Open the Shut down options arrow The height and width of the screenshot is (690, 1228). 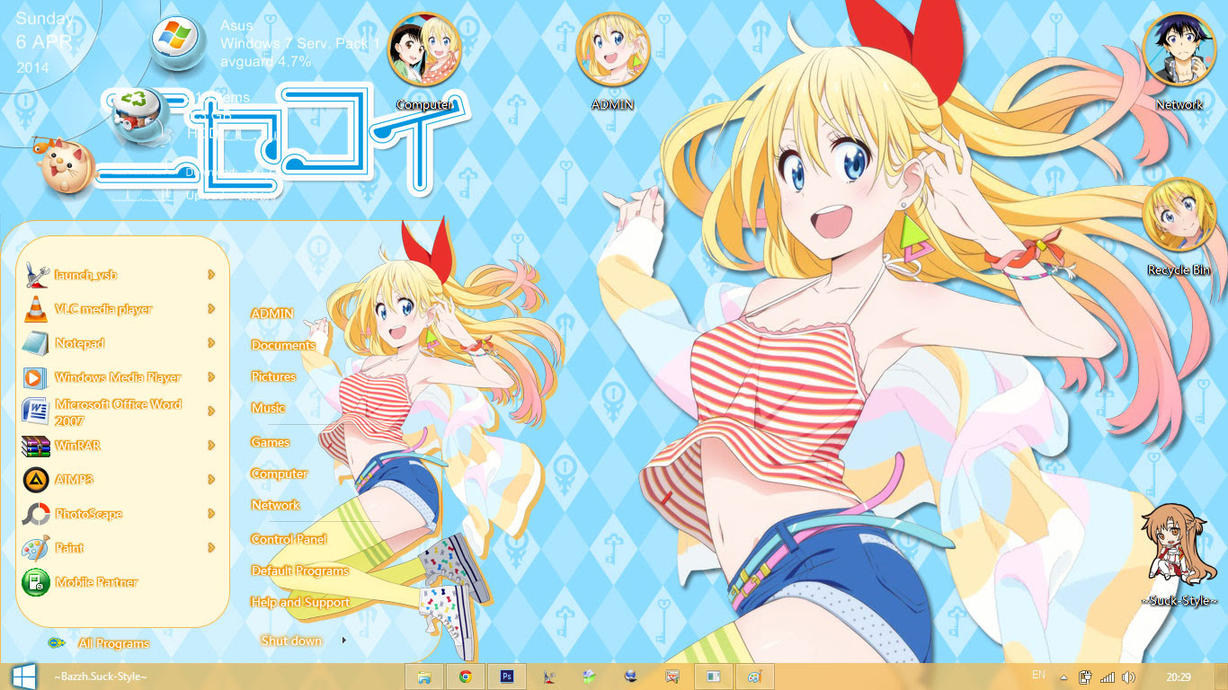(343, 641)
